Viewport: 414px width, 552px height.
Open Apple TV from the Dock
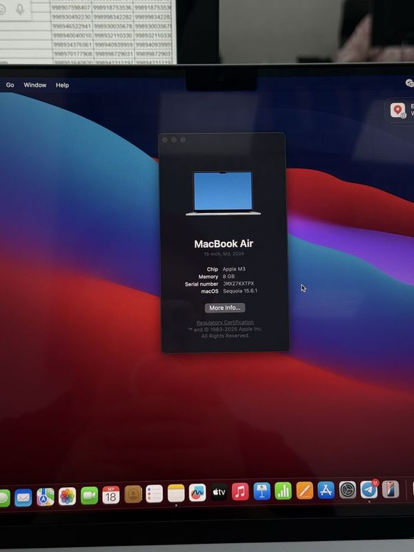point(219,492)
